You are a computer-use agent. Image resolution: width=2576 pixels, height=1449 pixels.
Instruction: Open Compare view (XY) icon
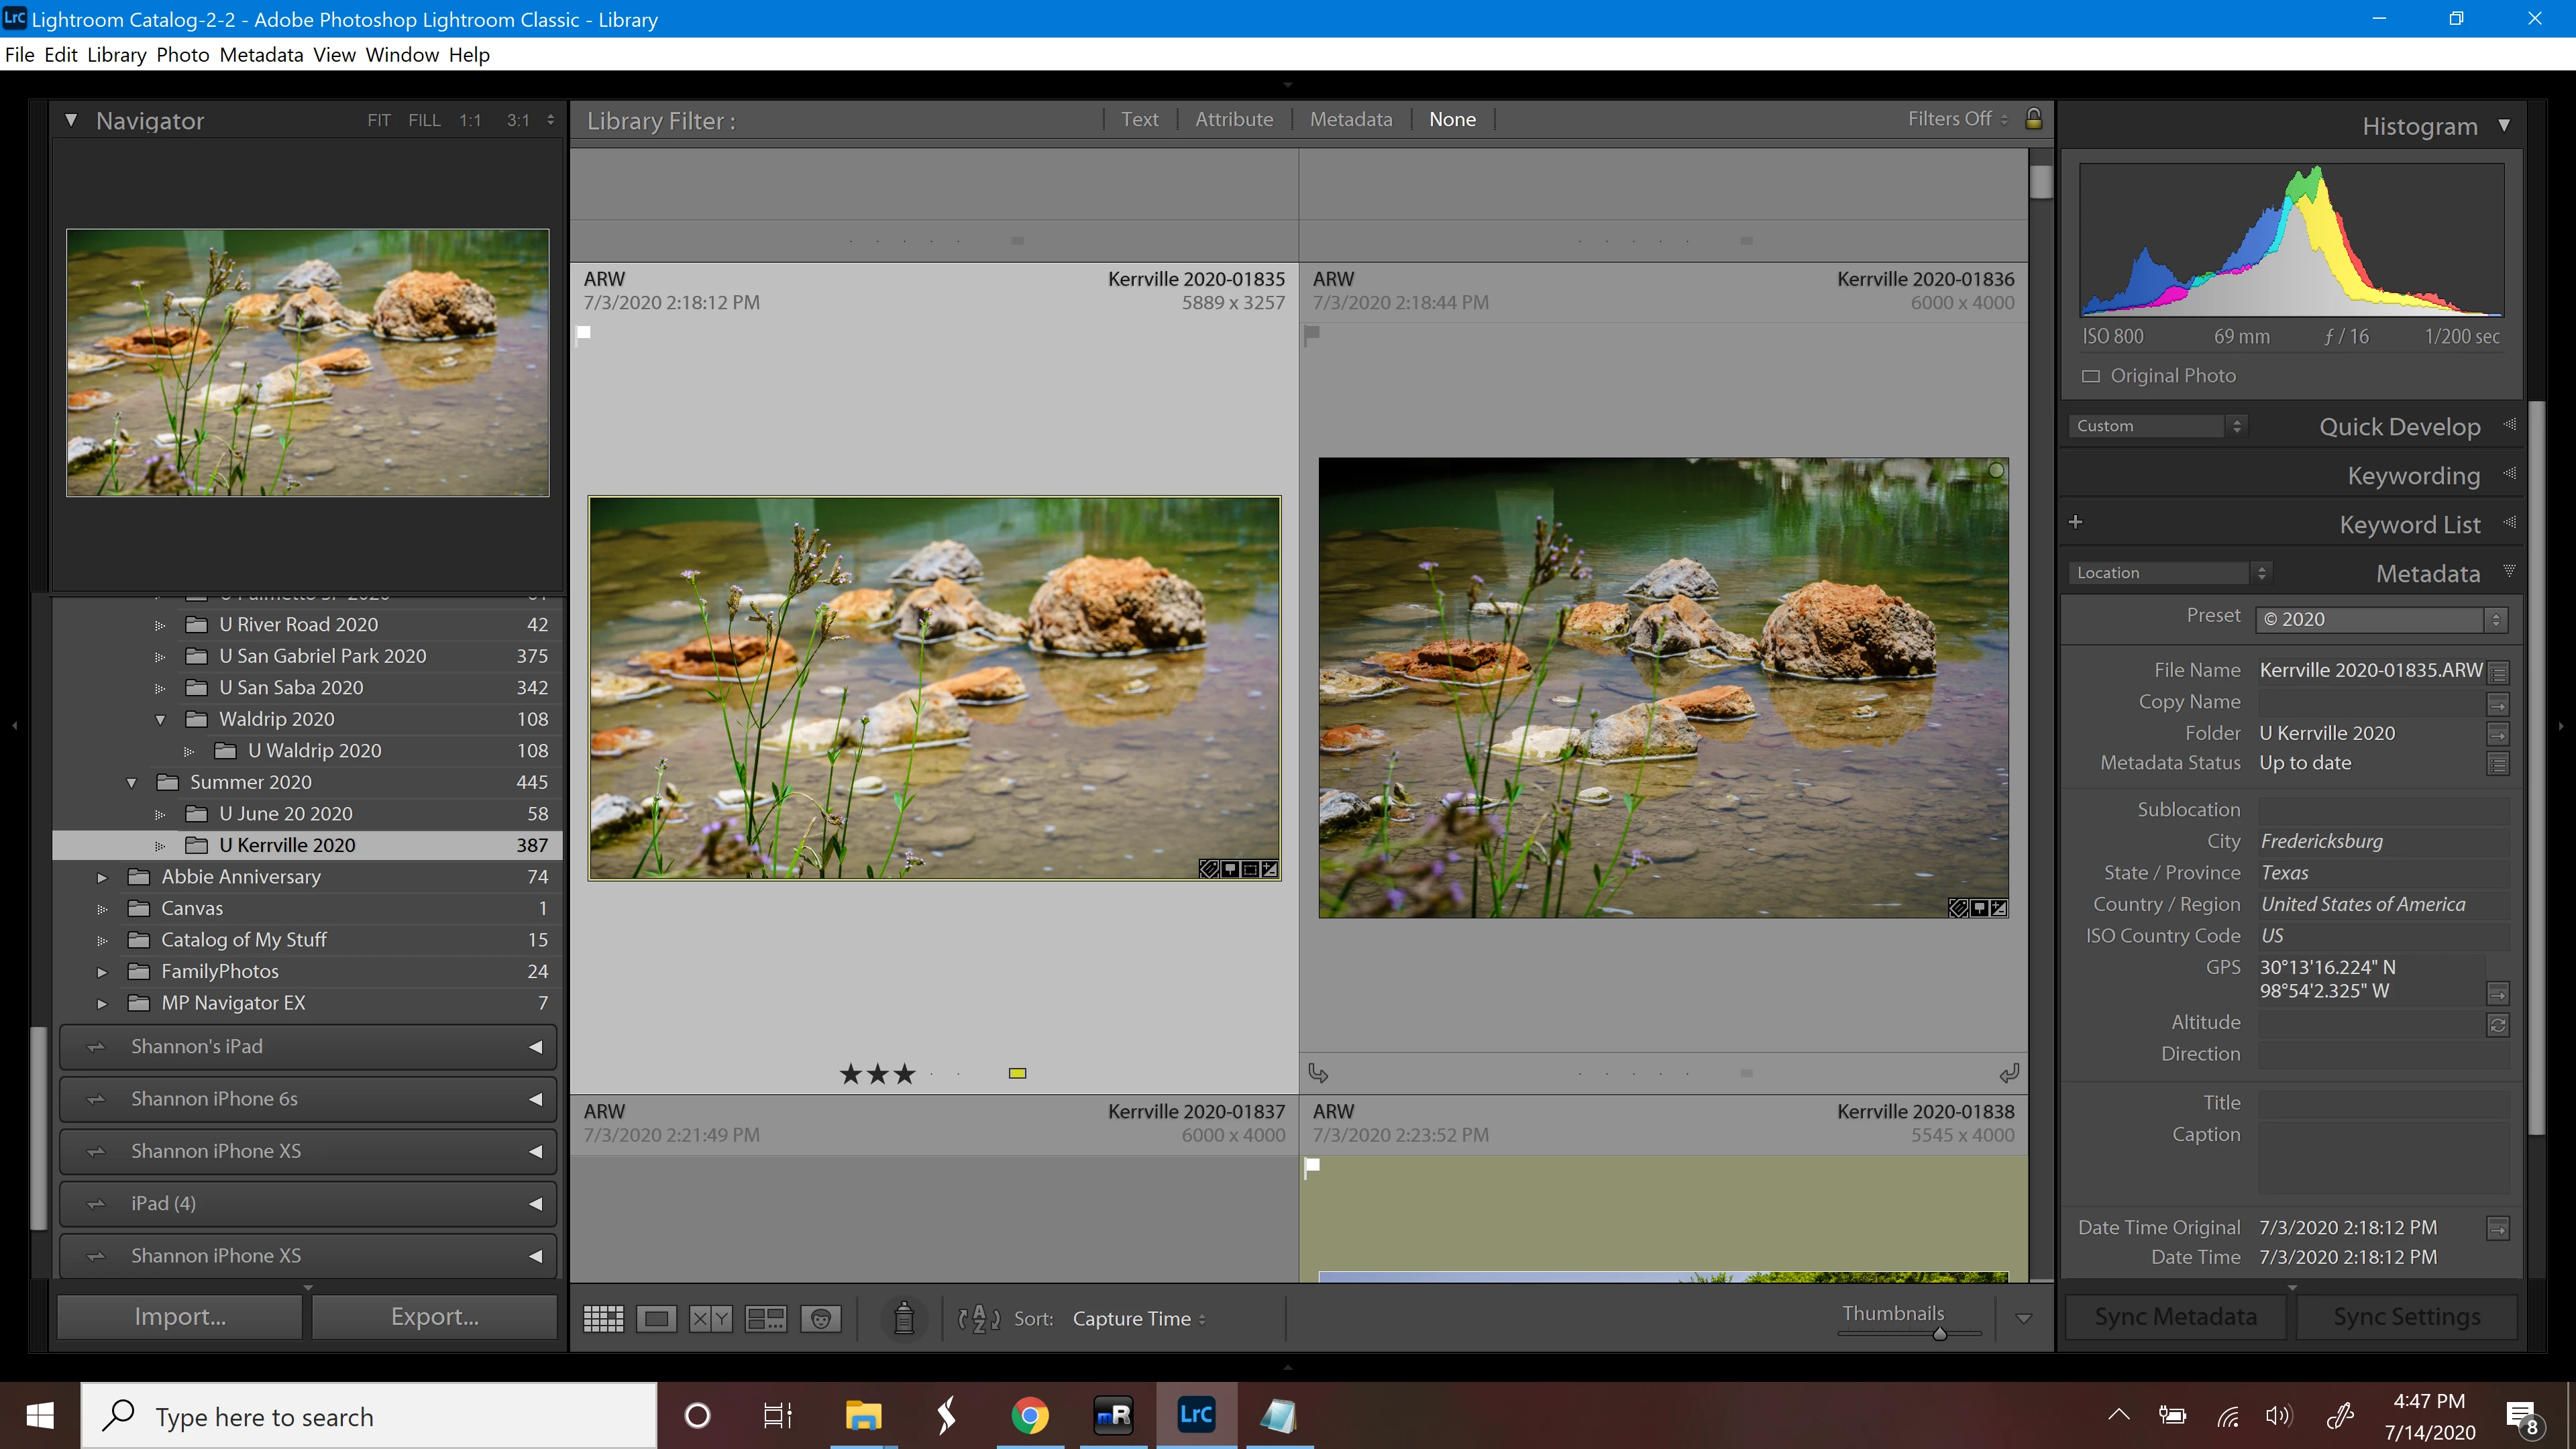pos(711,1318)
